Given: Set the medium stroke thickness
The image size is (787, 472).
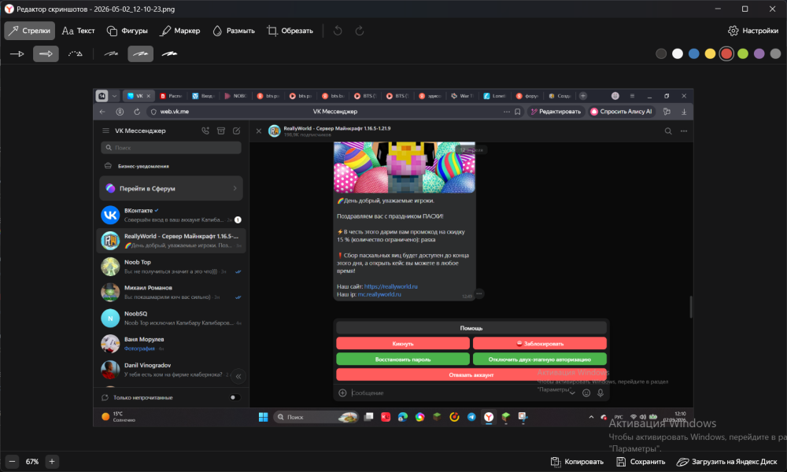Looking at the screenshot, I should 141,53.
